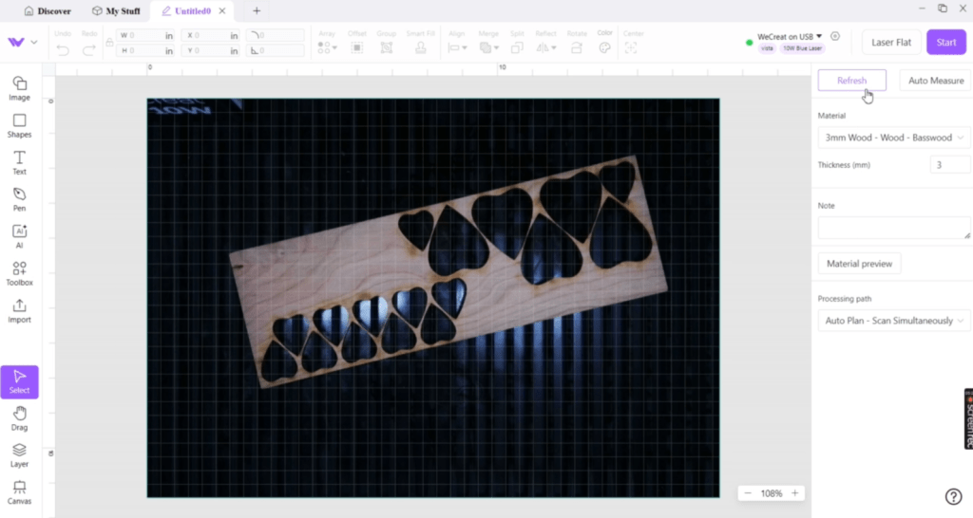Open the Processing path dropdown

[893, 321]
